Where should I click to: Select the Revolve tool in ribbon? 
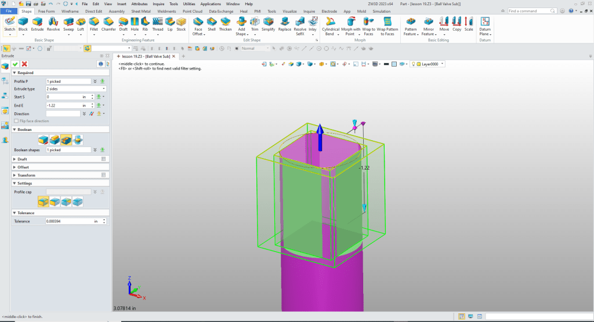[x=53, y=24]
